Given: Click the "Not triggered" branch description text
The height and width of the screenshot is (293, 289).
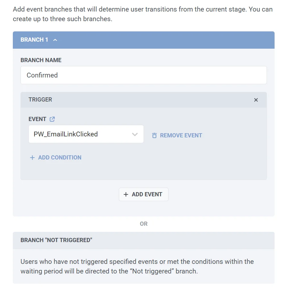Looking at the screenshot, I should tap(137, 266).
